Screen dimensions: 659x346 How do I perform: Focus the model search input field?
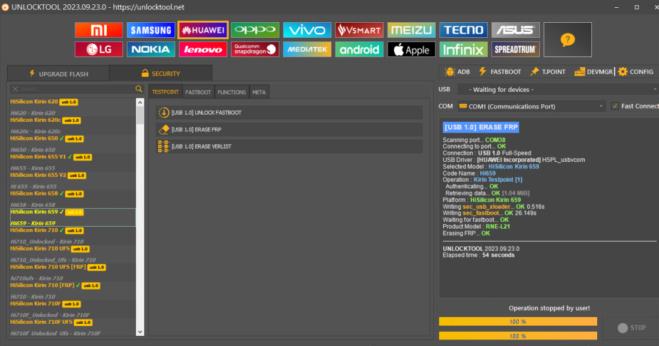tap(77, 89)
